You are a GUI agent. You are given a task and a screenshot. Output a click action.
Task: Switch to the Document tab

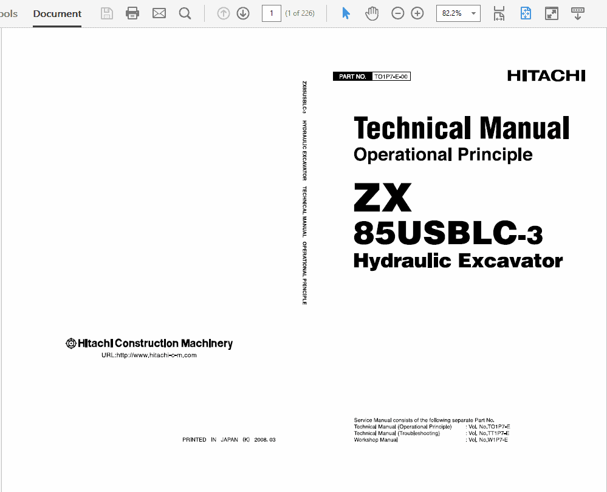[x=57, y=13]
